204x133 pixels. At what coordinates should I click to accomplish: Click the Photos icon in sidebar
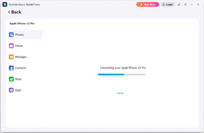tap(11, 35)
